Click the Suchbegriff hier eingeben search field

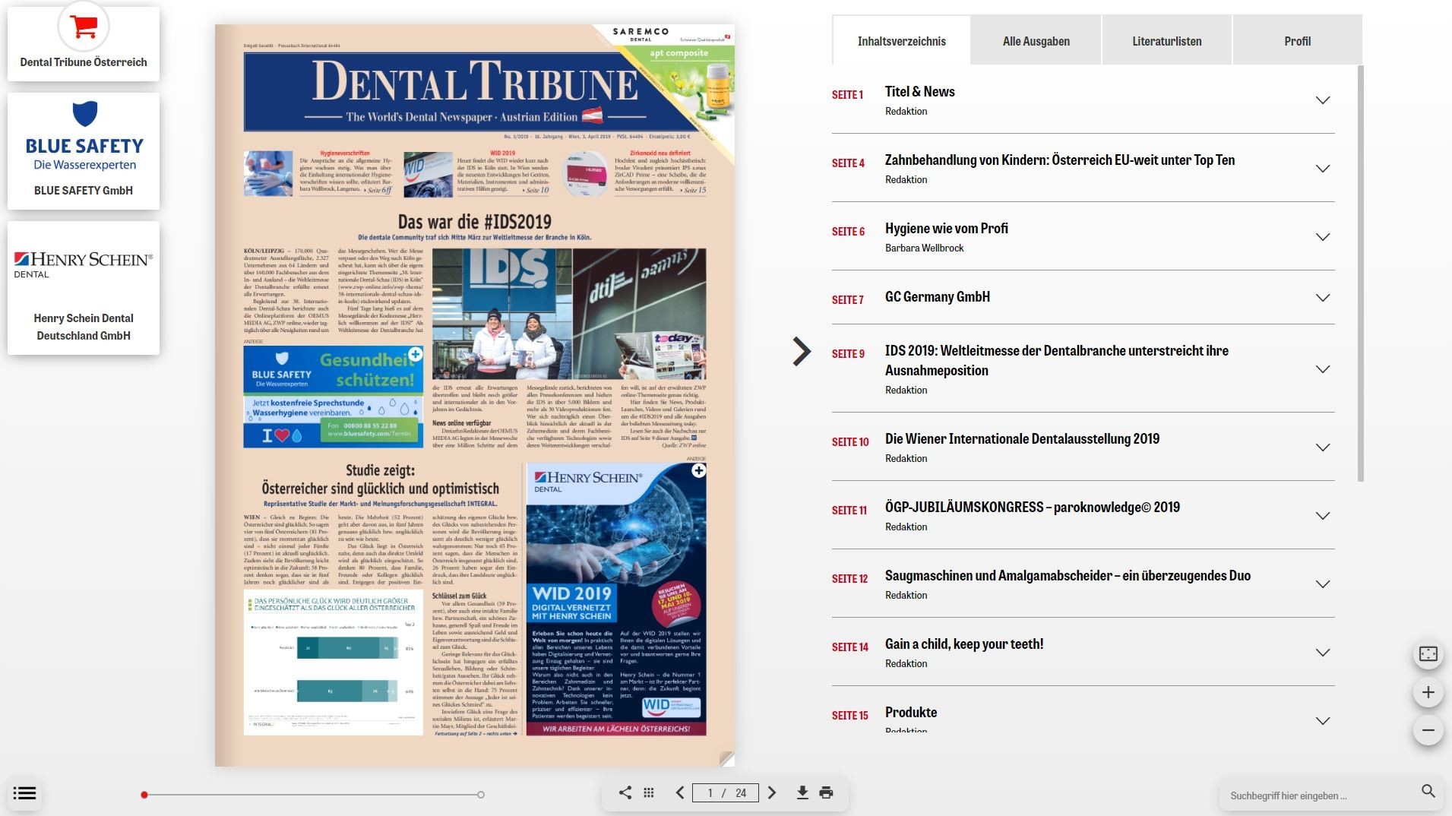pos(1322,795)
